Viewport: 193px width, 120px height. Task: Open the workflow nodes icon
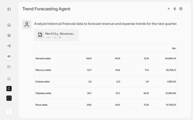pyautogui.click(x=9, y=46)
